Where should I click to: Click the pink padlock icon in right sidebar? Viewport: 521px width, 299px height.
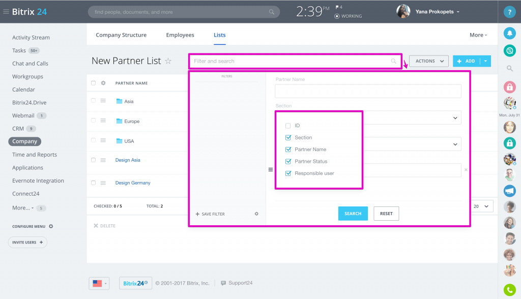(509, 87)
